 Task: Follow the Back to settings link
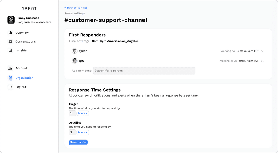click(76, 8)
